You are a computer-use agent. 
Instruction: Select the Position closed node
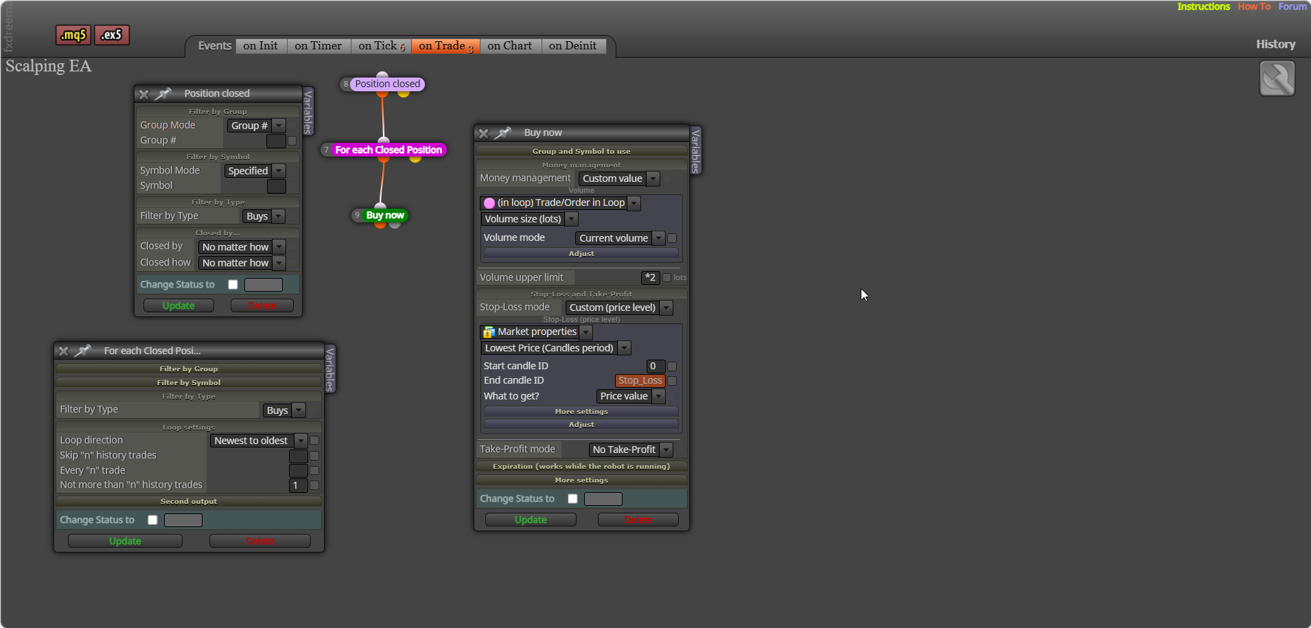[x=387, y=84]
